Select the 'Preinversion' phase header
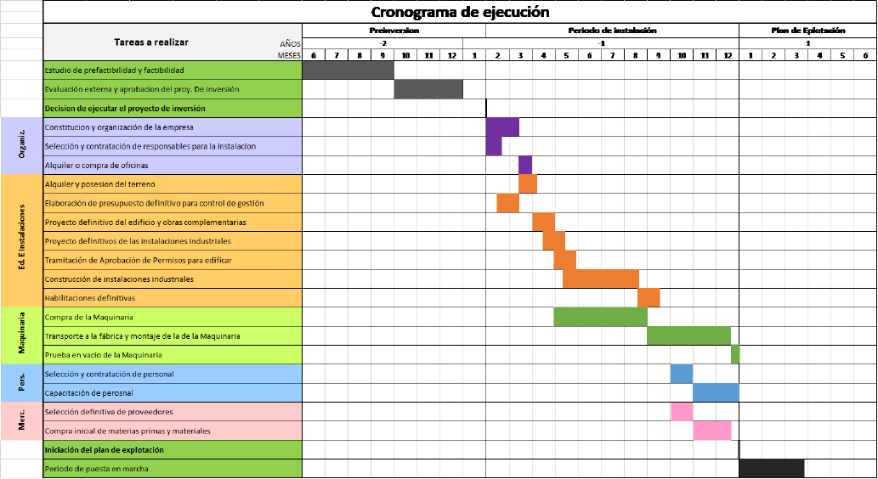The width and height of the screenshot is (878, 479). (394, 31)
